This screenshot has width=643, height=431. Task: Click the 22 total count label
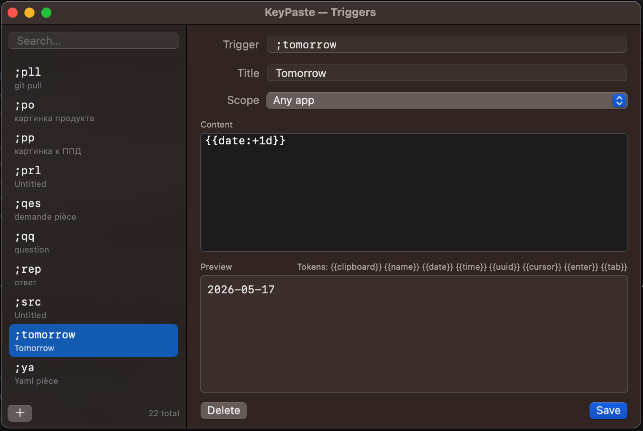pos(163,413)
